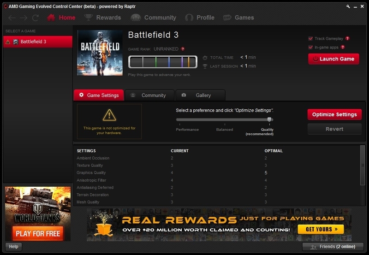Open the Rewards section

point(102,18)
